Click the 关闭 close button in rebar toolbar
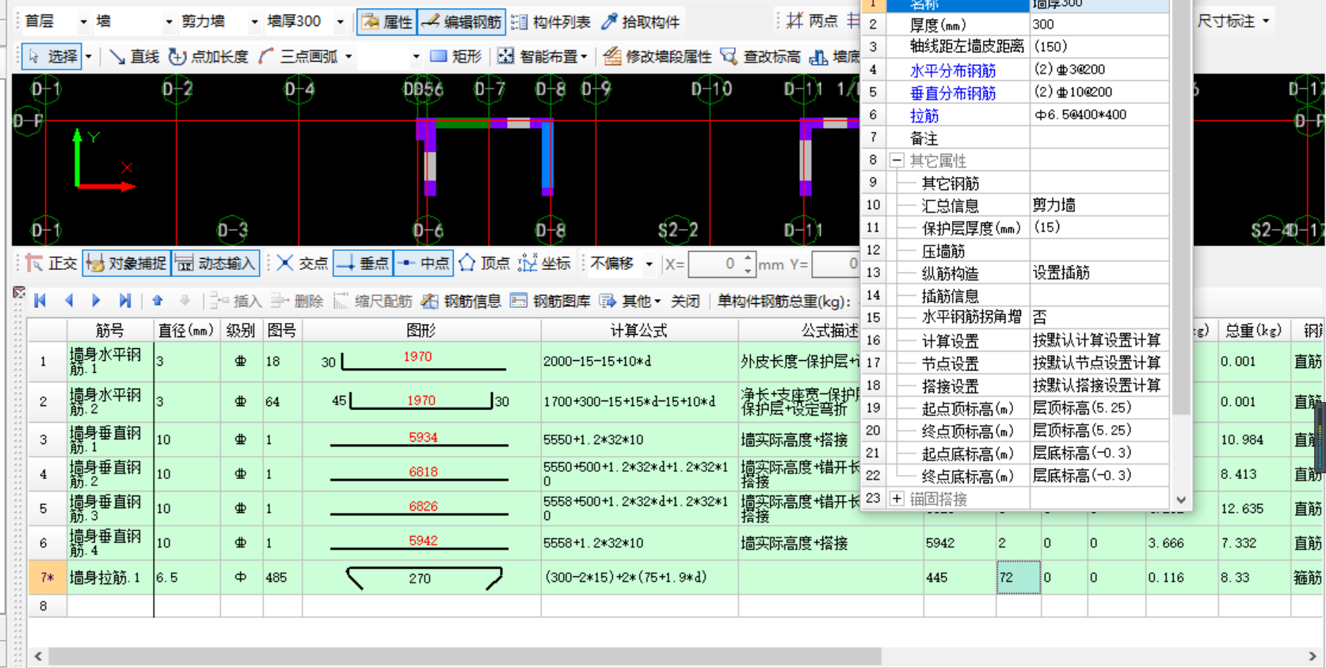Screen dimensions: 1326x668 tap(685, 301)
